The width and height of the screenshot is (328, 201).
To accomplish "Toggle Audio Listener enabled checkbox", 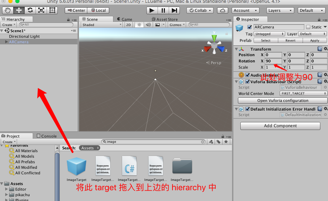I will pos(247,75).
